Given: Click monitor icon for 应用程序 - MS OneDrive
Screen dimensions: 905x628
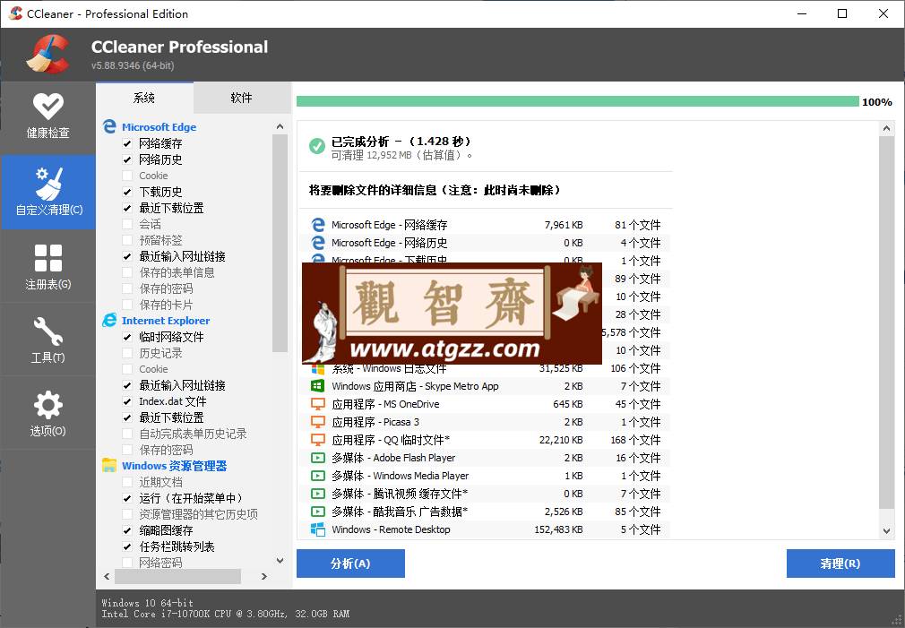Looking at the screenshot, I should [x=317, y=403].
